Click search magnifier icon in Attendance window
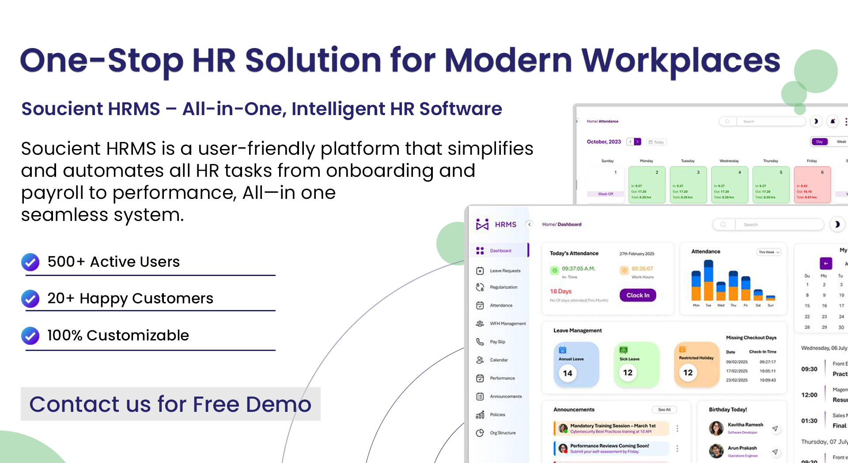This screenshot has height=463, width=848. click(727, 121)
